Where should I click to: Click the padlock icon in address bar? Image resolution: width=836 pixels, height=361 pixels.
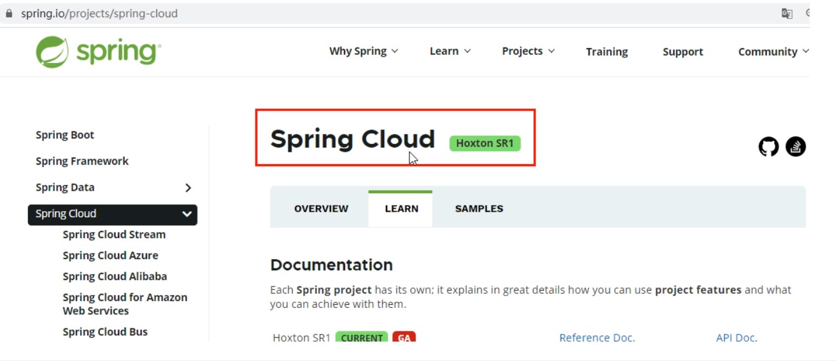click(x=9, y=14)
